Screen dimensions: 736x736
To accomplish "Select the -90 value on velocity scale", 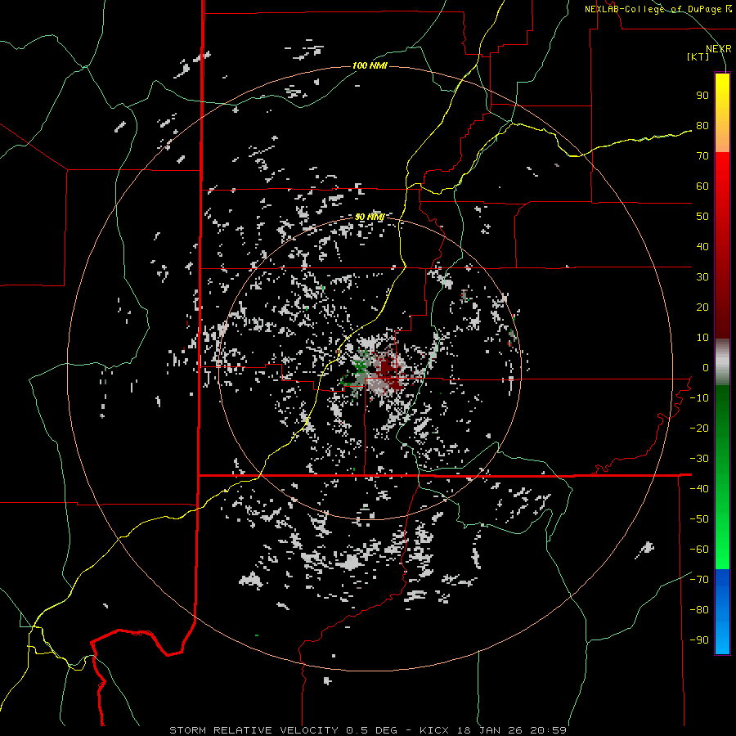I will click(x=699, y=640).
